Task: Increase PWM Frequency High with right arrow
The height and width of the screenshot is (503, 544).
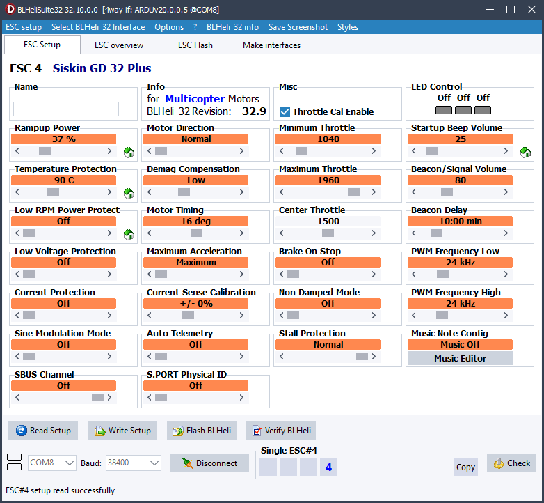Action: pyautogui.click(x=506, y=316)
